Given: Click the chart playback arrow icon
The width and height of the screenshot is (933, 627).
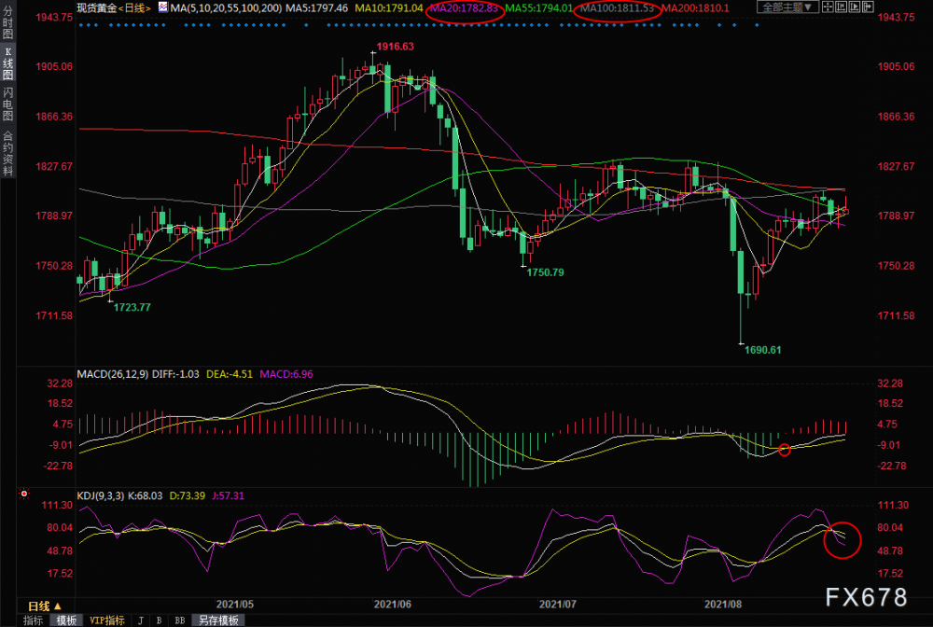Looking at the screenshot, I should [855, 7].
